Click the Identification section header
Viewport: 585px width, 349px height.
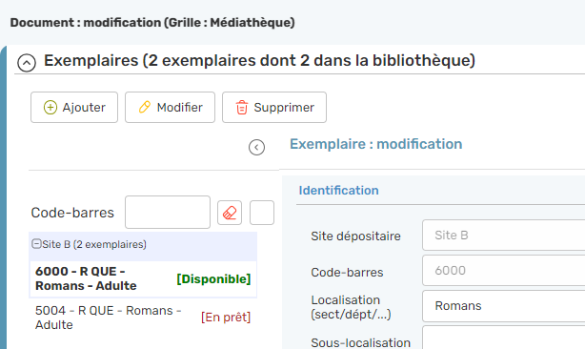coord(339,191)
